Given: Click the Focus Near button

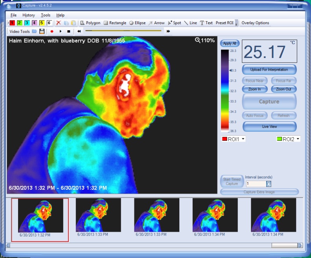Looking at the screenshot, I should click(255, 81).
